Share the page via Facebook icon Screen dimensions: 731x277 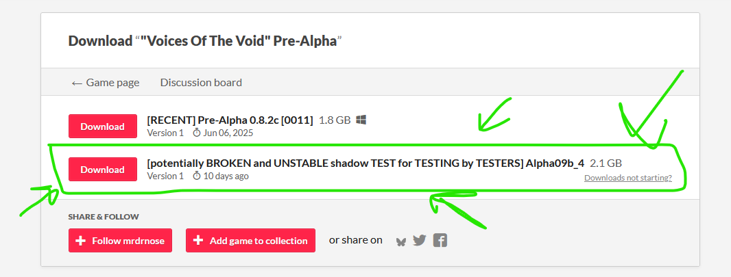(x=440, y=241)
